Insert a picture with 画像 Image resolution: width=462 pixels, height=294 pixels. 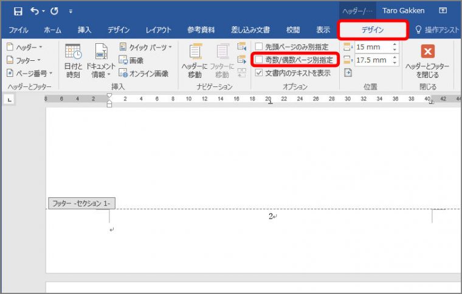pyautogui.click(x=131, y=60)
